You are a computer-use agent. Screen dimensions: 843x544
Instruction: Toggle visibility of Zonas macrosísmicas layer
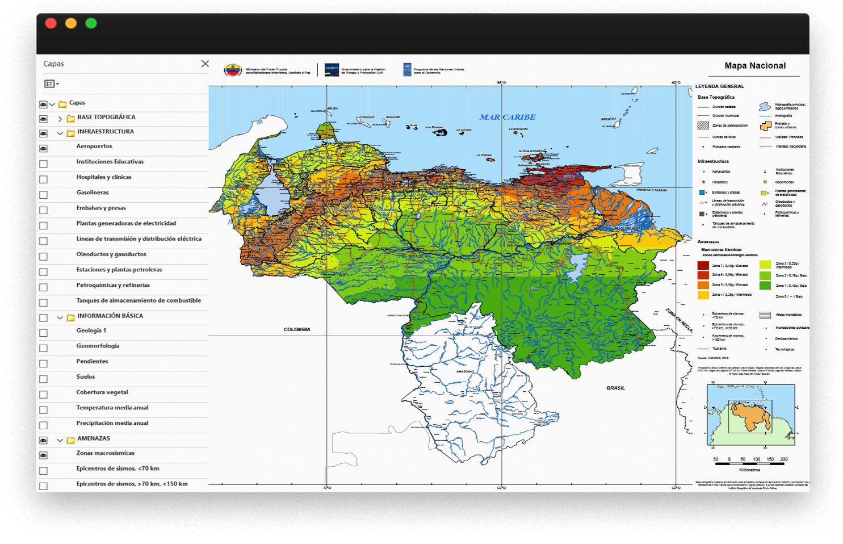[x=43, y=455]
